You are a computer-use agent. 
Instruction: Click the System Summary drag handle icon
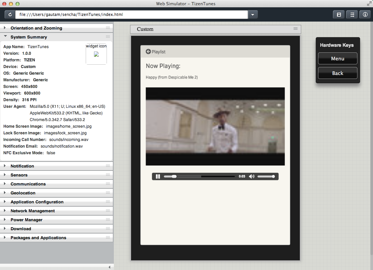[108, 37]
